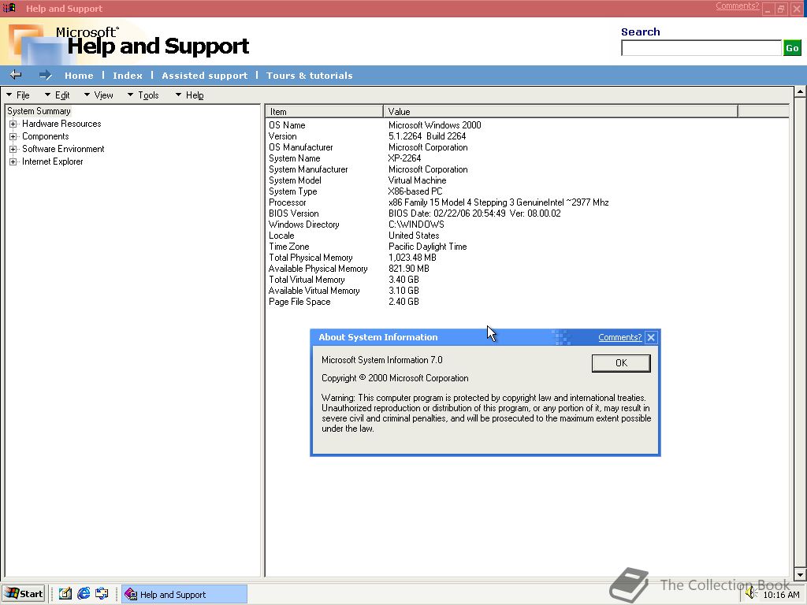Viewport: 807px width, 605px height.
Task: Select the Internet Explorer tree label
Action: pos(52,161)
